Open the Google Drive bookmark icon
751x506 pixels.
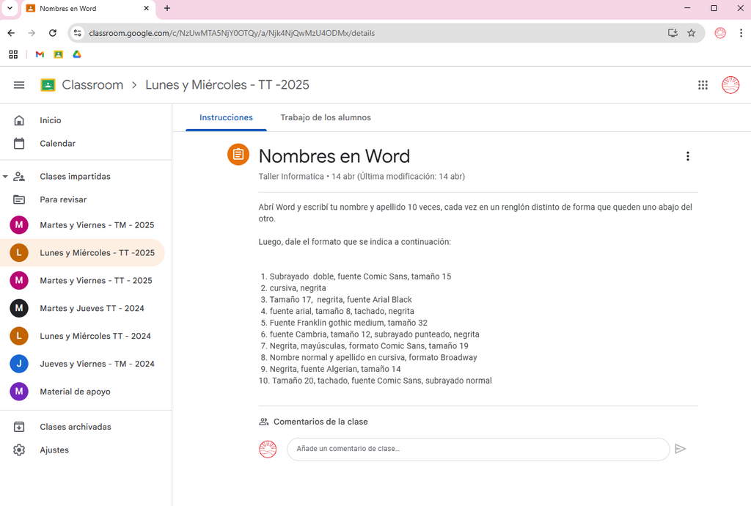pos(76,54)
